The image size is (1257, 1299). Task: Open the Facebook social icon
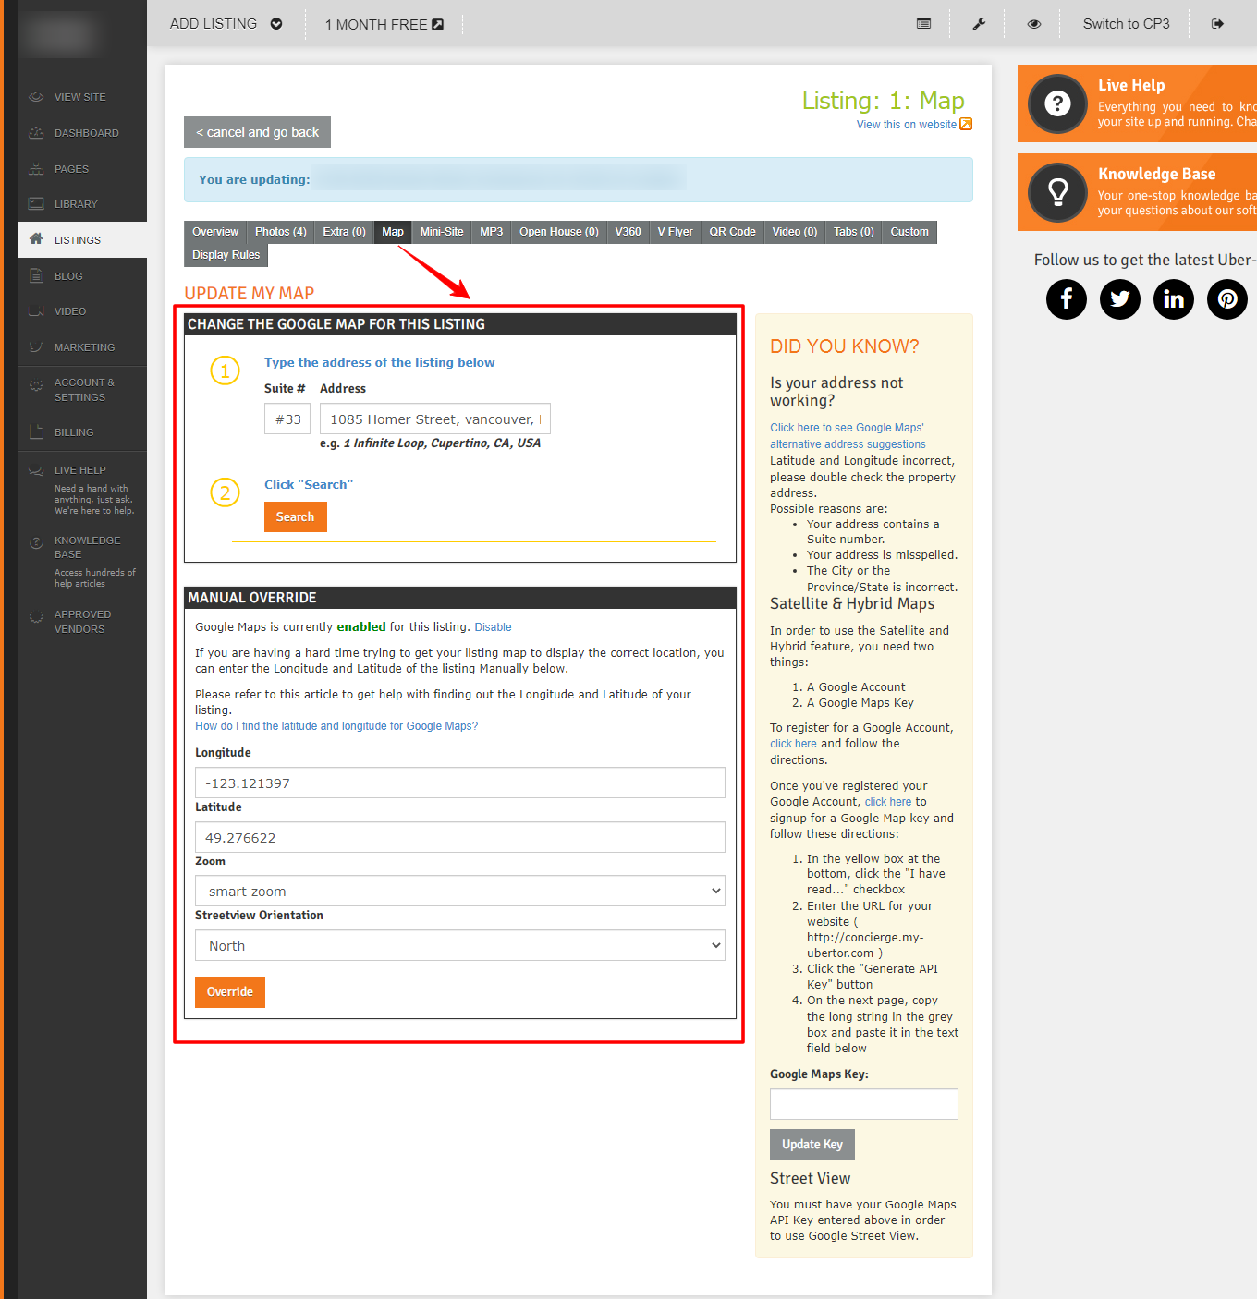pyautogui.click(x=1067, y=299)
